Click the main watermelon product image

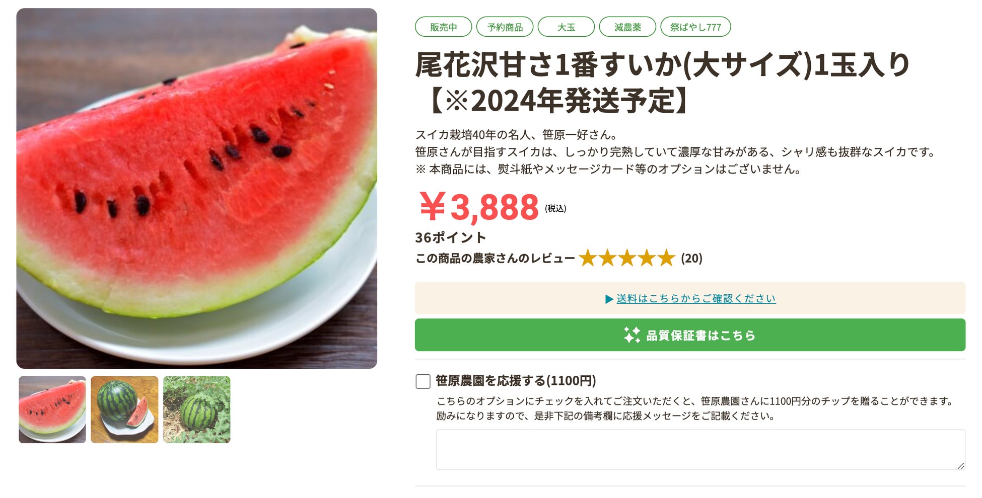196,188
